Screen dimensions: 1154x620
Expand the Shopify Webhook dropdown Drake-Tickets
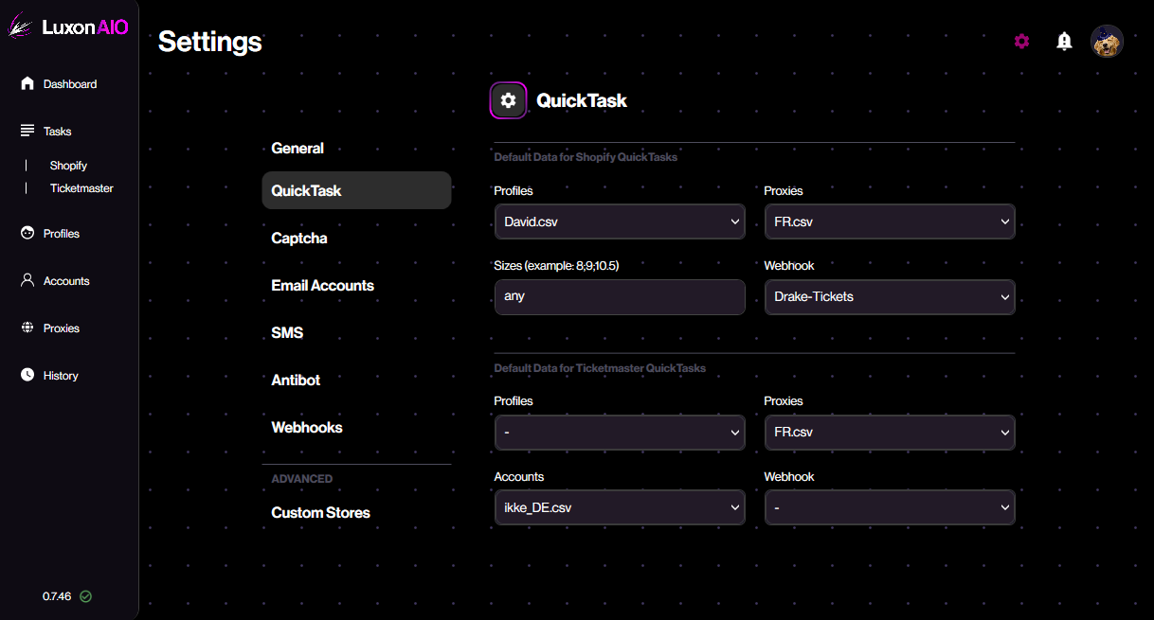pos(889,297)
